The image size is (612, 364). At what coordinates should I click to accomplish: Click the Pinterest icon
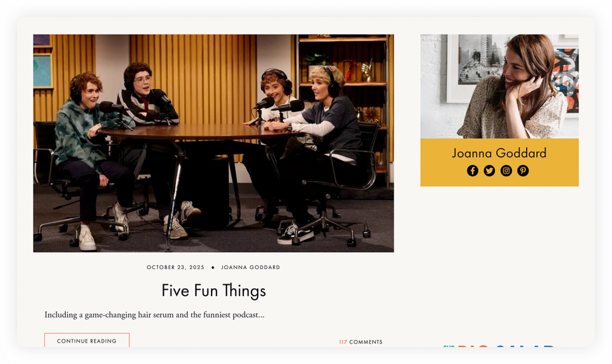click(x=523, y=171)
